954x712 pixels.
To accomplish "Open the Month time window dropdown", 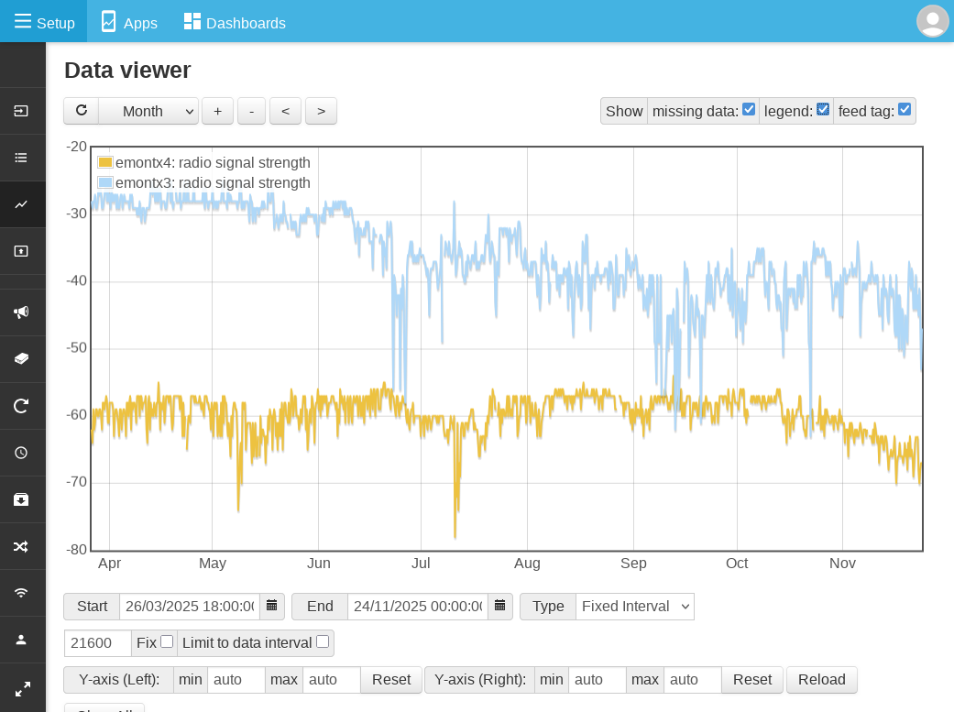I will (x=148, y=111).
